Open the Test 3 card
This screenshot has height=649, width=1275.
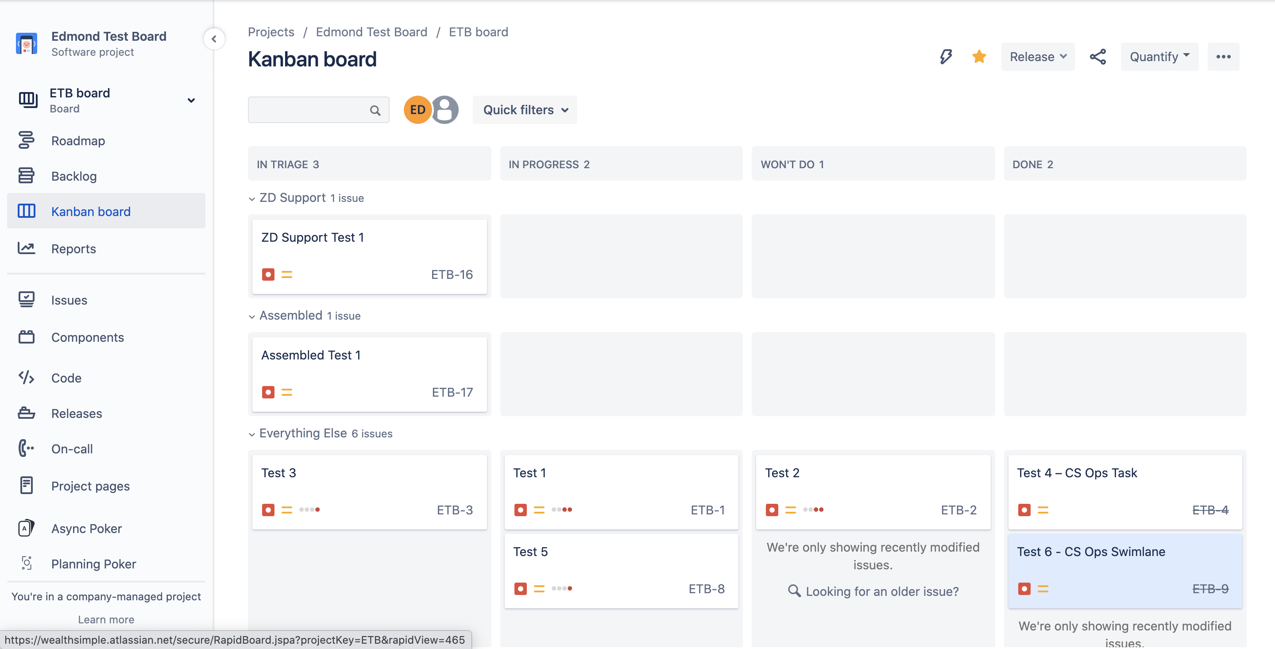369,492
